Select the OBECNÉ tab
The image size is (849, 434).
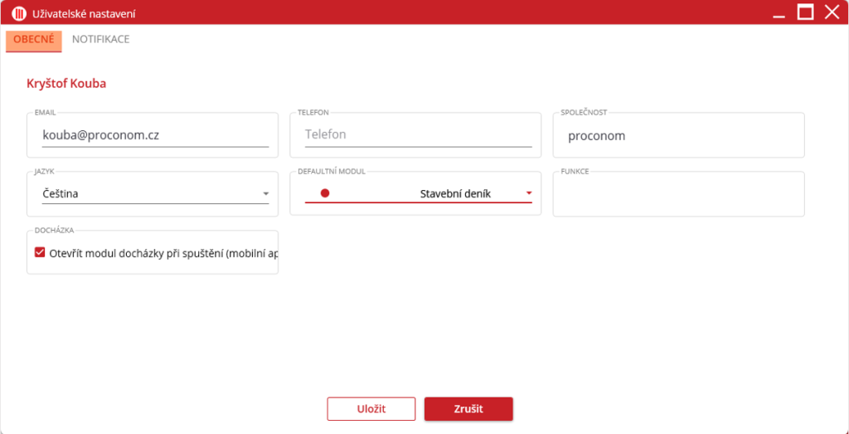pos(34,39)
